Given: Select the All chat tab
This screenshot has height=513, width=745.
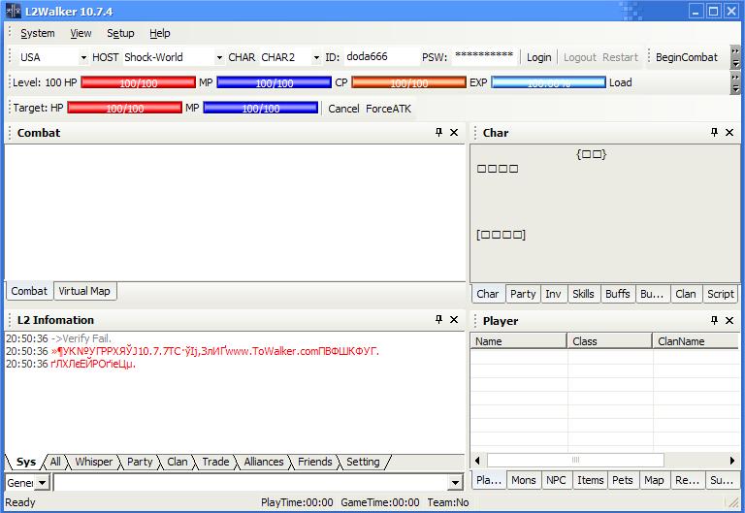Looking at the screenshot, I should [x=55, y=462].
